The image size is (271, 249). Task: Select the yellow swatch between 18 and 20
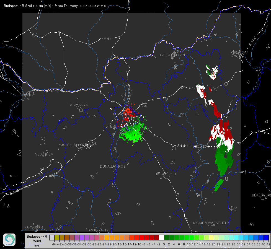211,237
